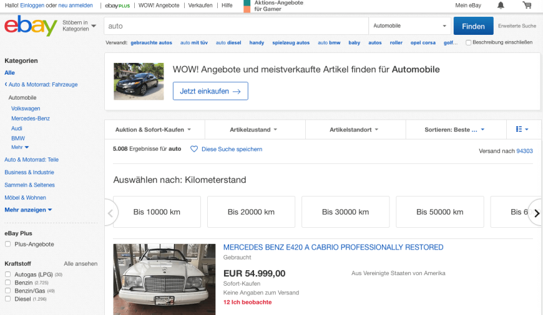Open Mein eBay menu
Viewport: 543px width, 315px height.
pyautogui.click(x=468, y=6)
